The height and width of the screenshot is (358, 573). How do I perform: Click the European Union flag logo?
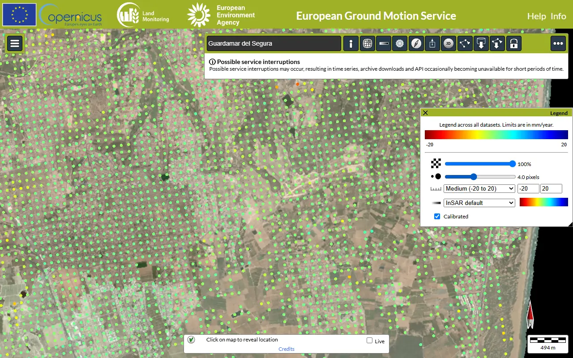[19, 15]
